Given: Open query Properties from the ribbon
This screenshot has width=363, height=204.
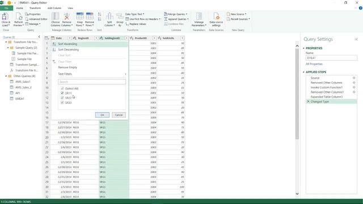Looking at the screenshot, I should 33,14.
